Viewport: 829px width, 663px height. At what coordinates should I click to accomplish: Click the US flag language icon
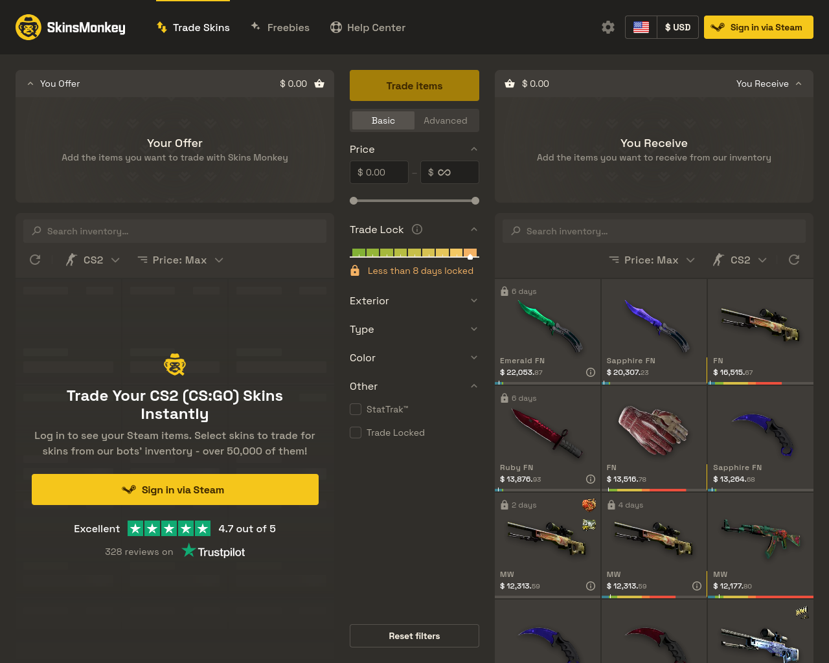[x=641, y=27]
